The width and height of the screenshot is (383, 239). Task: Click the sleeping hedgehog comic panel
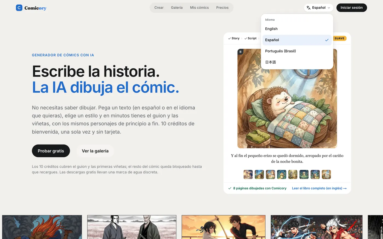coord(287,99)
